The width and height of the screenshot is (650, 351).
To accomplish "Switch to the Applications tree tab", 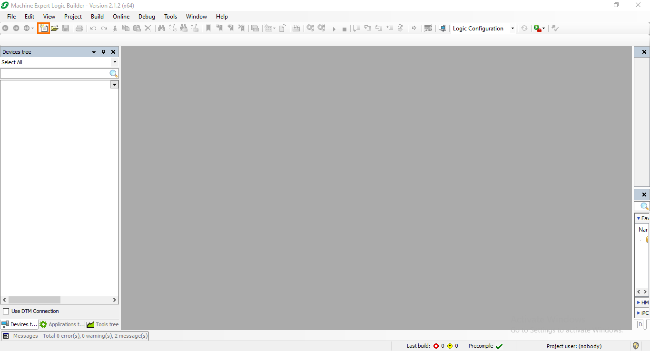I will (x=62, y=324).
